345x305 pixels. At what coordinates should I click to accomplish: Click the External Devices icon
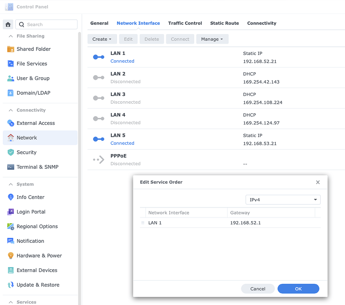tap(11, 270)
